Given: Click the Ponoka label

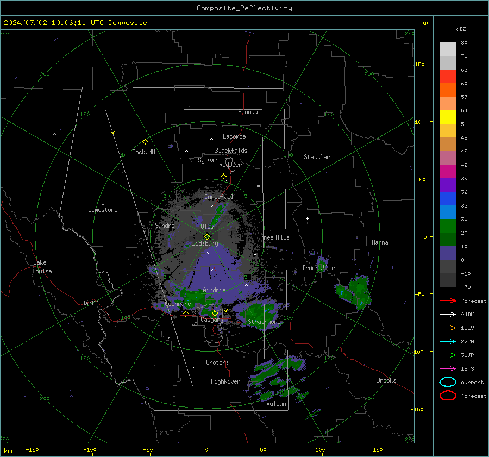Looking at the screenshot, I should click(x=248, y=112).
